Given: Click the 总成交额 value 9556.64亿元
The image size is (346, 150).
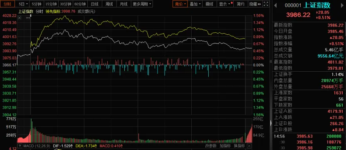Looking at the screenshot, I should [x=331, y=56].
